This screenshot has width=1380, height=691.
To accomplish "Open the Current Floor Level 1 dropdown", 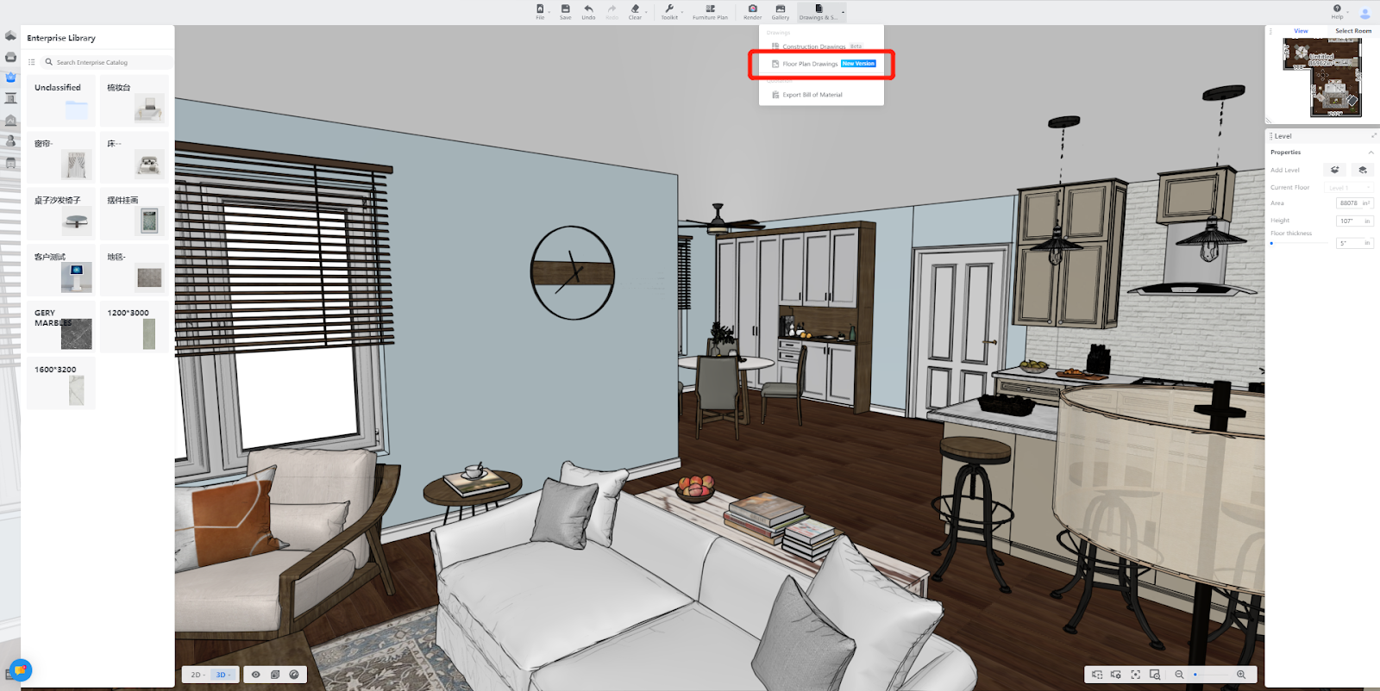I will 1348,188.
